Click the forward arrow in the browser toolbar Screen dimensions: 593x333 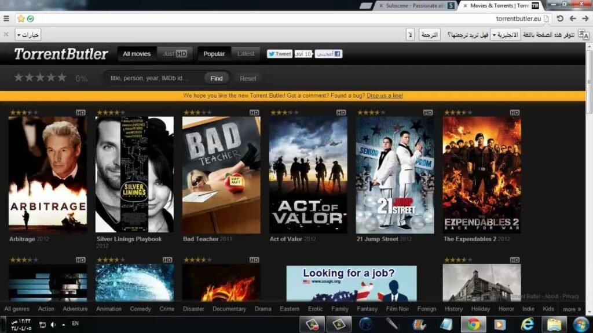pos(585,18)
